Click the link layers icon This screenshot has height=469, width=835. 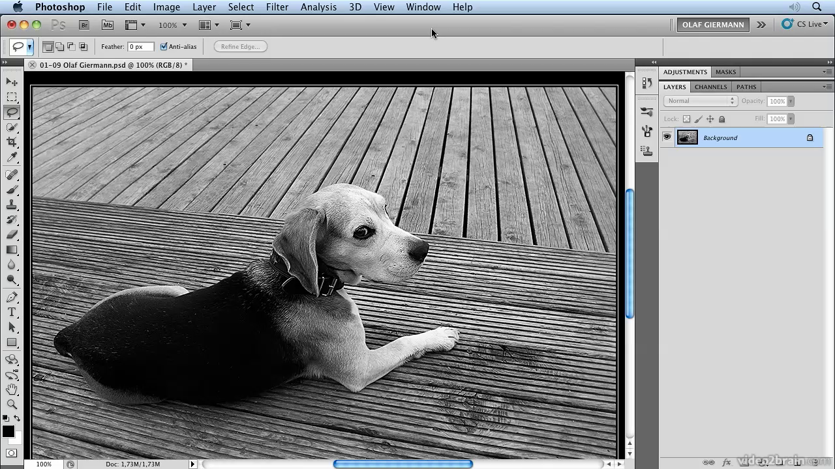[708, 462]
